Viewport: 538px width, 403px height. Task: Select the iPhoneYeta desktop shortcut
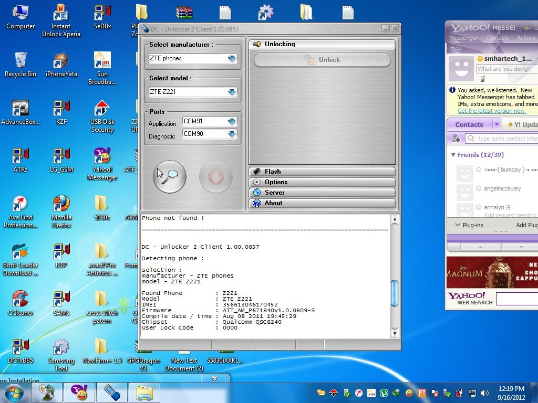click(61, 65)
